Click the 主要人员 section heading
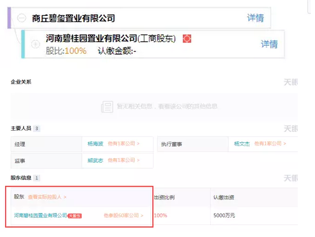 21,128
